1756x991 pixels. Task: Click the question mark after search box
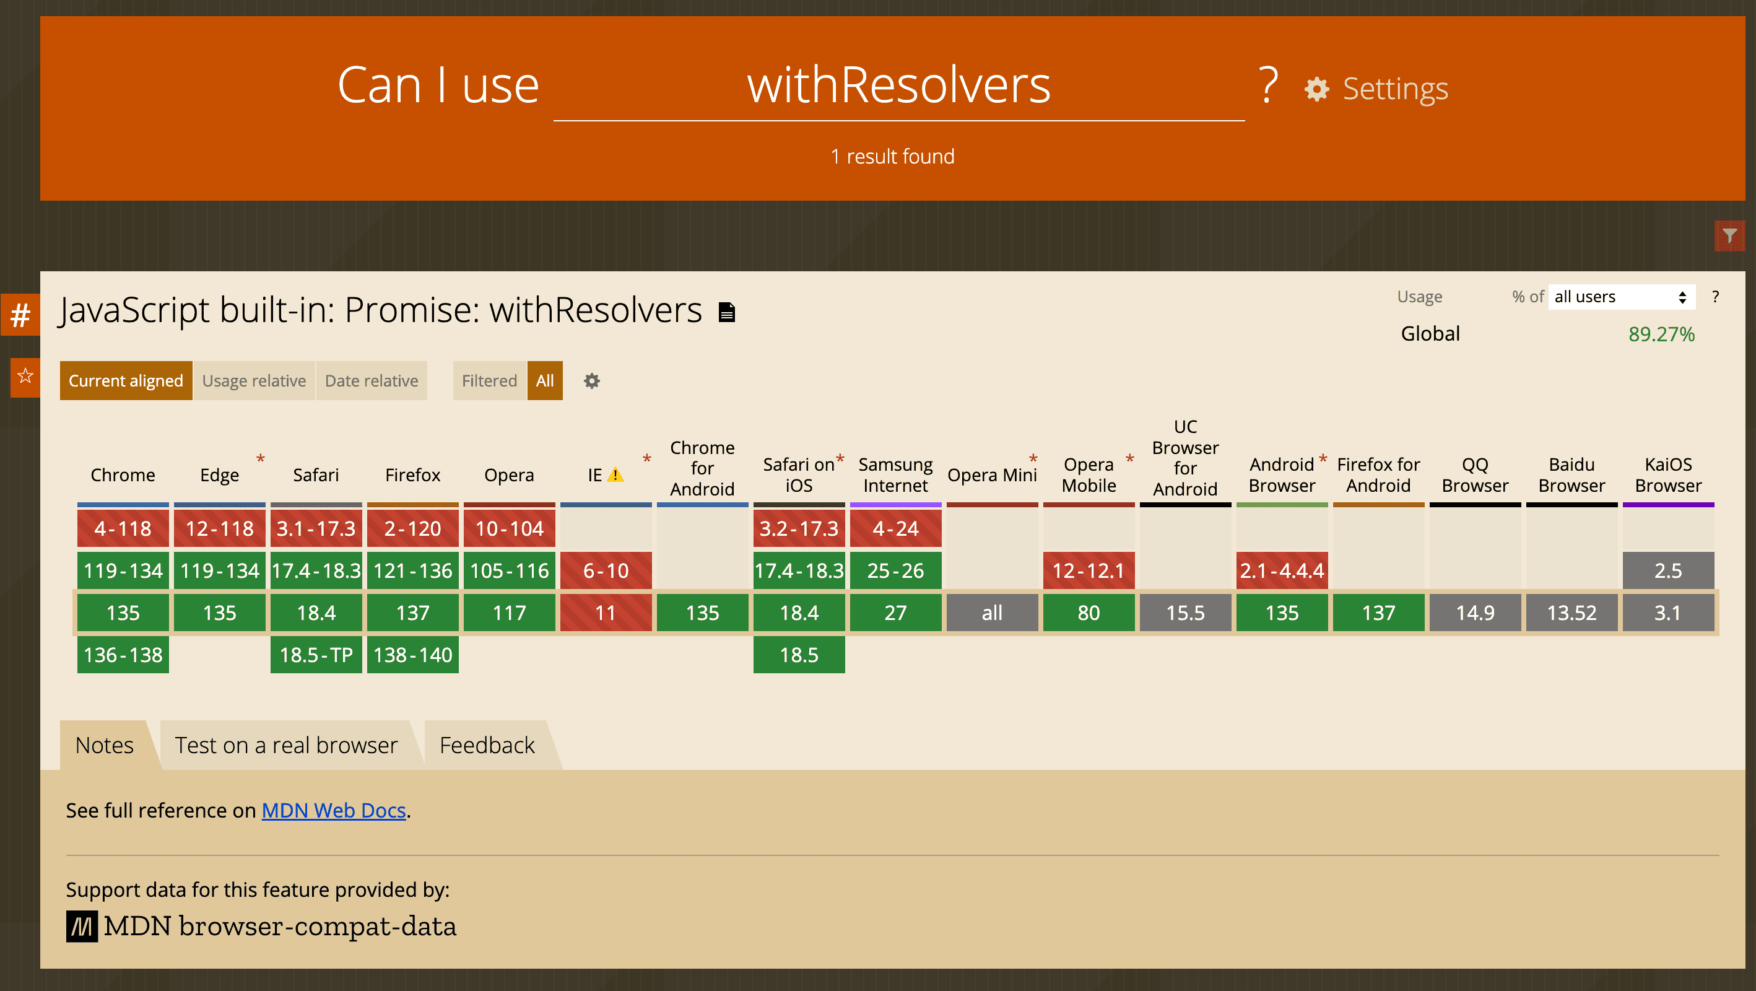[x=1267, y=85]
